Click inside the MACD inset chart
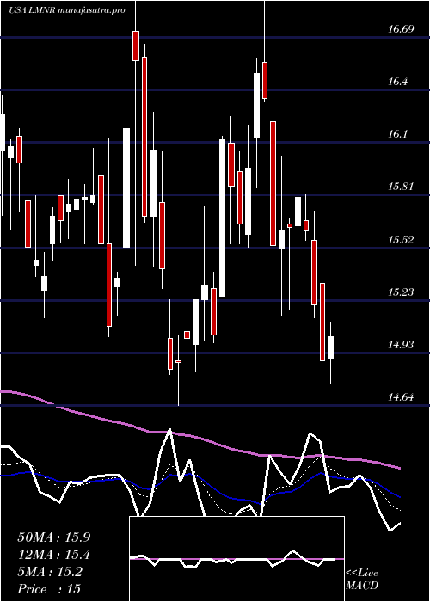Screen dimensions: 430x602 pyautogui.click(x=236, y=559)
